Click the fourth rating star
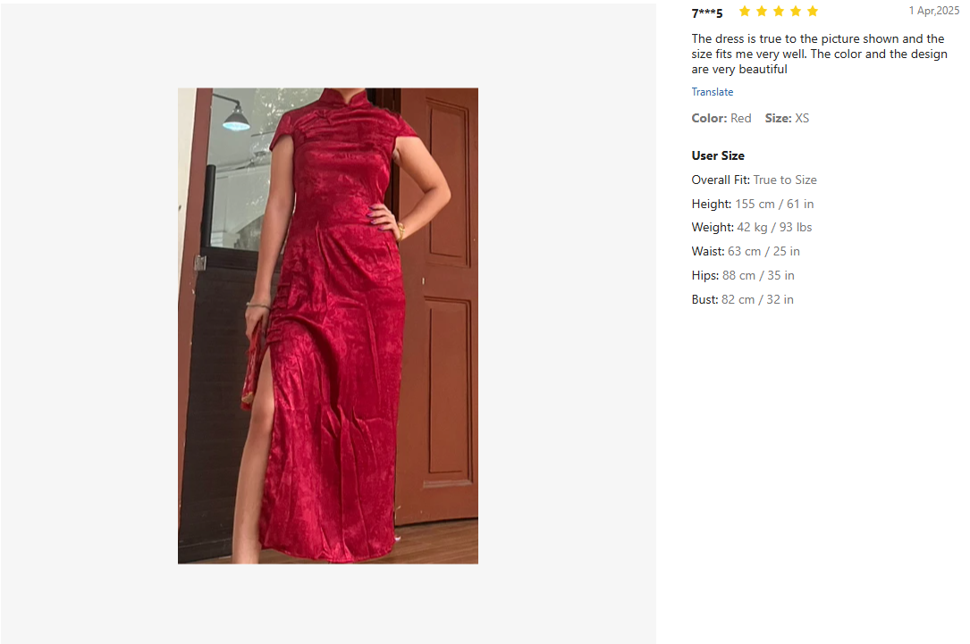The image size is (970, 644). point(796,11)
